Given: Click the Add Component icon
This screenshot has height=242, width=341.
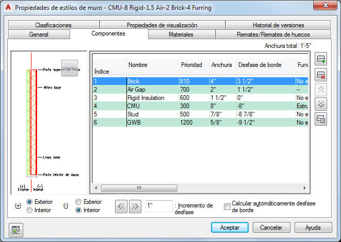Looking at the screenshot, I should [321, 59].
